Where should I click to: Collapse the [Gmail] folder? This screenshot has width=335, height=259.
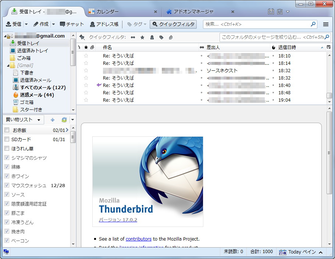click(x=8, y=66)
